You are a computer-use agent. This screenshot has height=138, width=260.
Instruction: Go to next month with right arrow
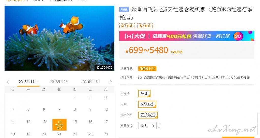[111, 82]
